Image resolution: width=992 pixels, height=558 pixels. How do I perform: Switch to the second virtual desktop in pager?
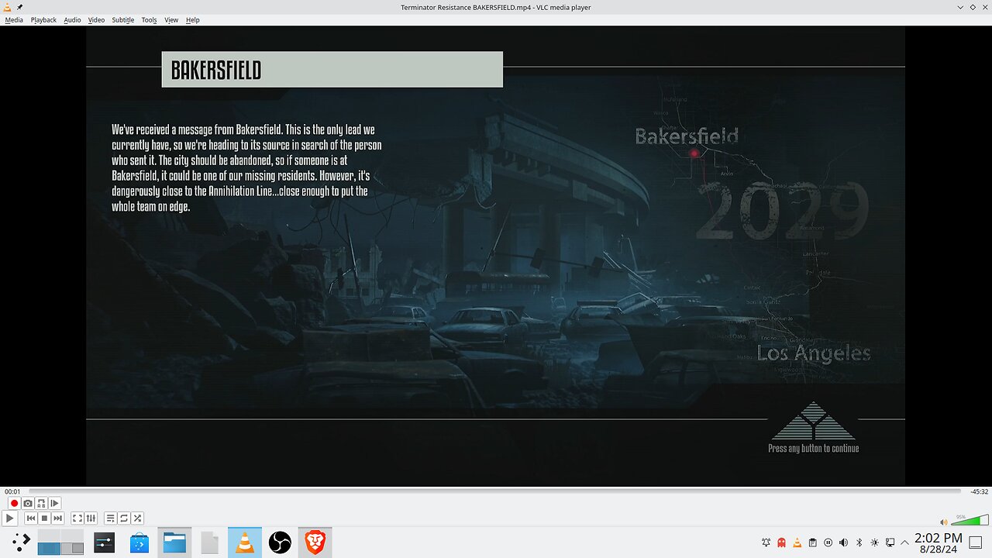(x=72, y=542)
